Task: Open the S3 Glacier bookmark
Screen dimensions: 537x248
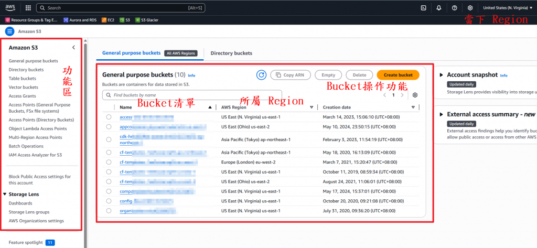Action: tap(147, 20)
